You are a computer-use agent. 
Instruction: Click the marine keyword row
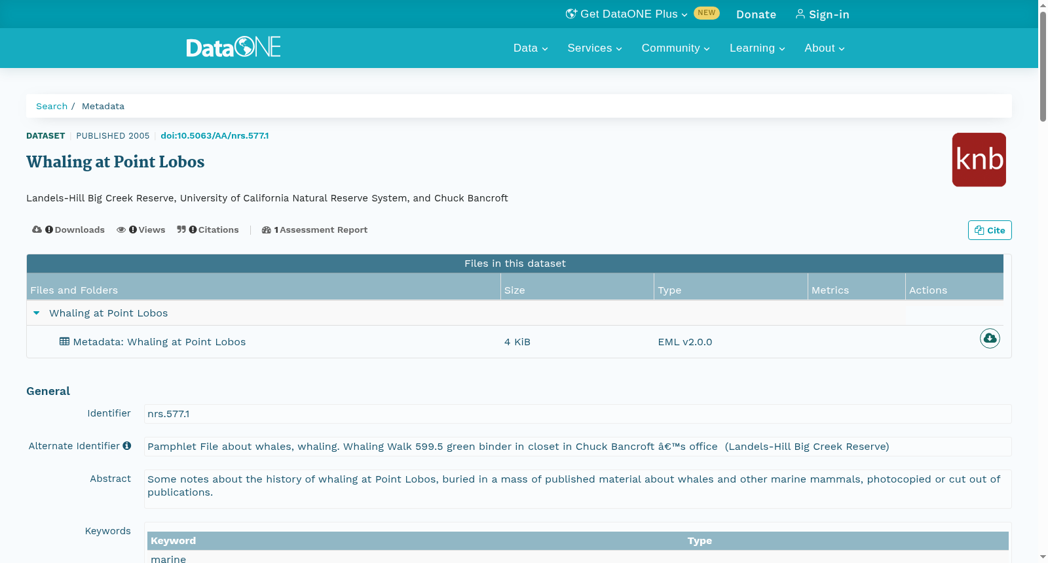coord(578,558)
